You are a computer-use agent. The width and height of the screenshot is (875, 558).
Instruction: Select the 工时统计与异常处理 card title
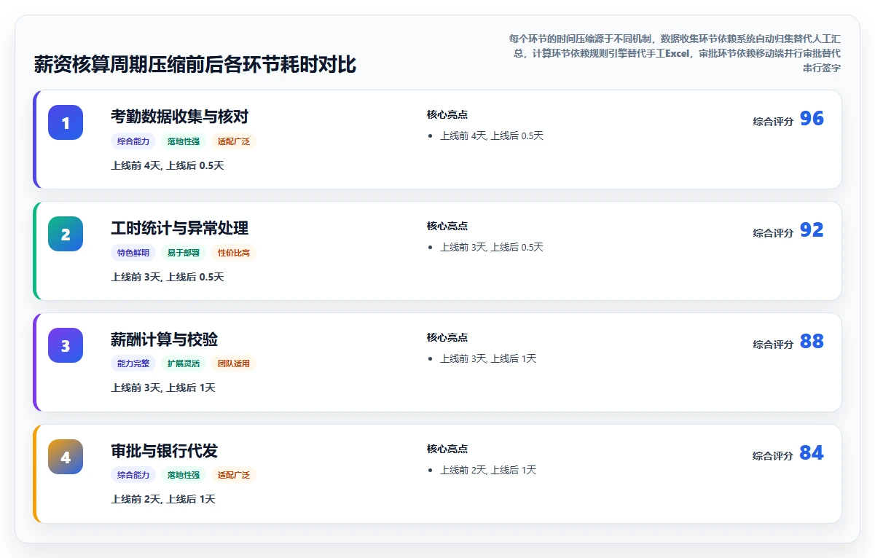click(180, 228)
